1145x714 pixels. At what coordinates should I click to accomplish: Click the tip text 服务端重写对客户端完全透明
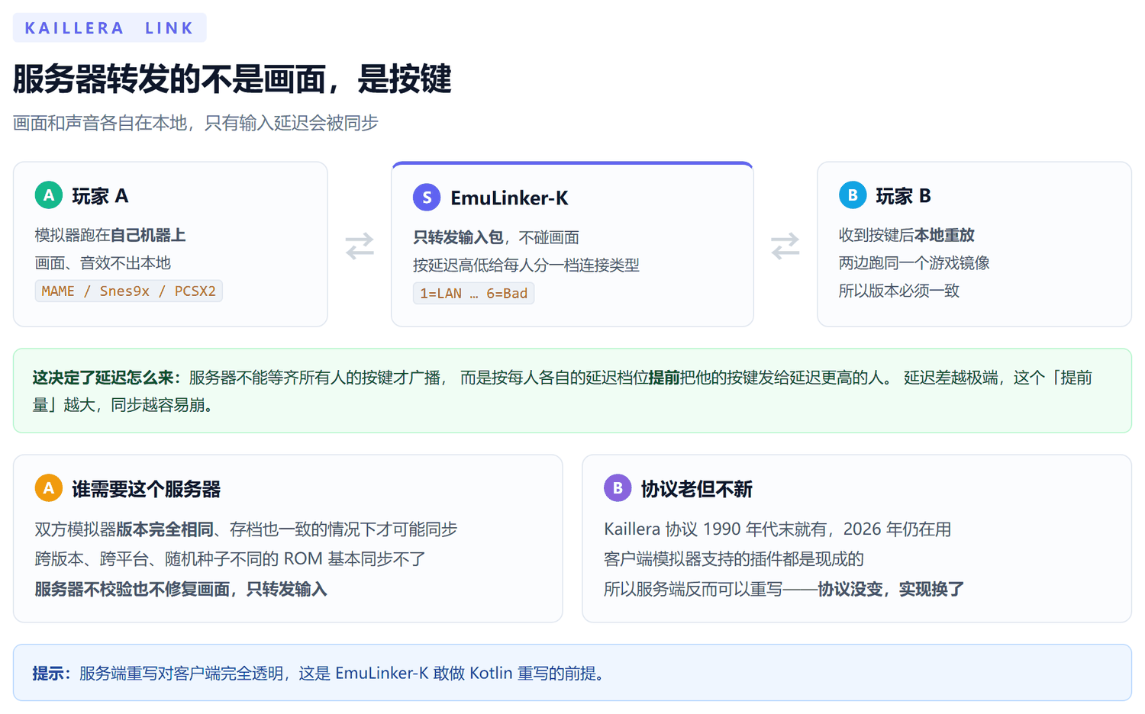[x=181, y=674]
